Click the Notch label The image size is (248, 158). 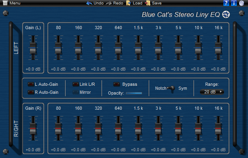[161, 88]
